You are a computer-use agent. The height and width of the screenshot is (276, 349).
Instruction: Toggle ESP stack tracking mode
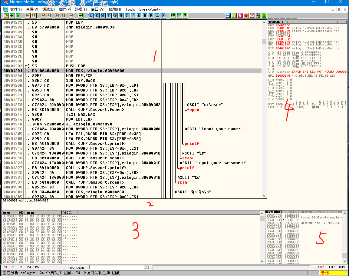point(321,267)
